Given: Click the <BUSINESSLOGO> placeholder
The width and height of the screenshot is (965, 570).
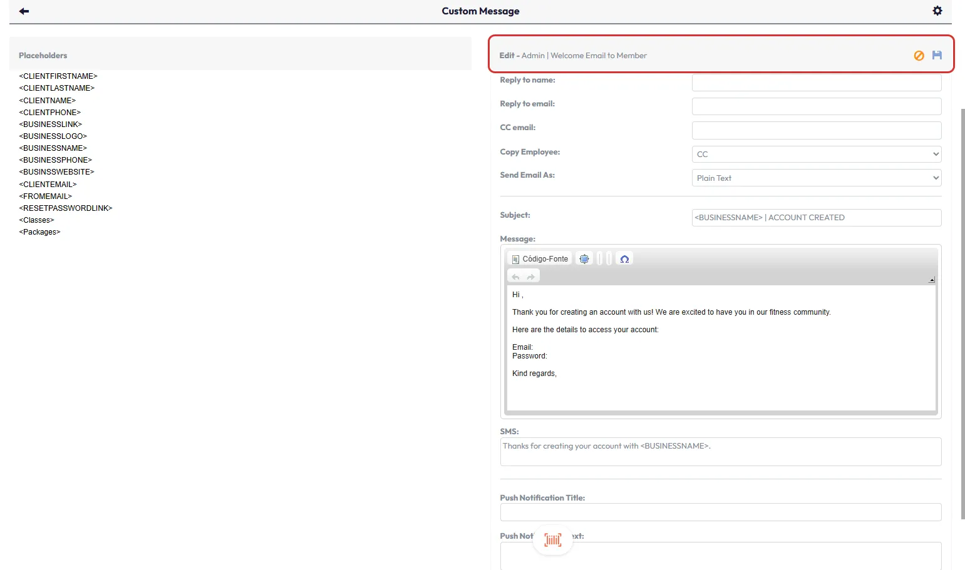Looking at the screenshot, I should (x=53, y=136).
